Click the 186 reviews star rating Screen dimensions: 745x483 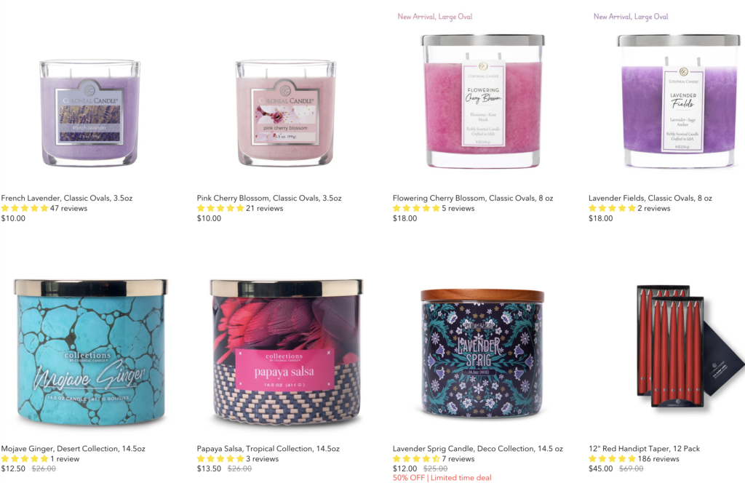(x=634, y=459)
